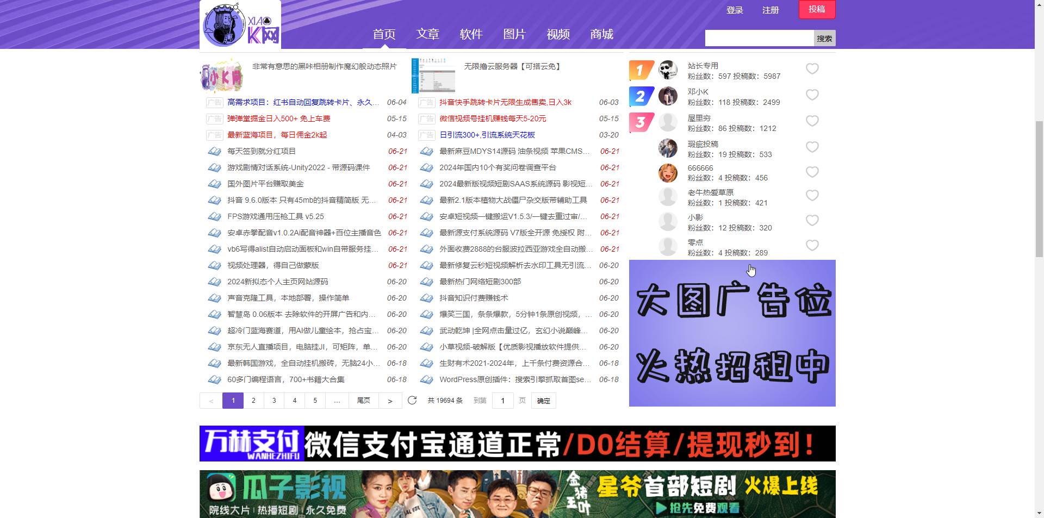Open 万林支付 banner ad

517,444
